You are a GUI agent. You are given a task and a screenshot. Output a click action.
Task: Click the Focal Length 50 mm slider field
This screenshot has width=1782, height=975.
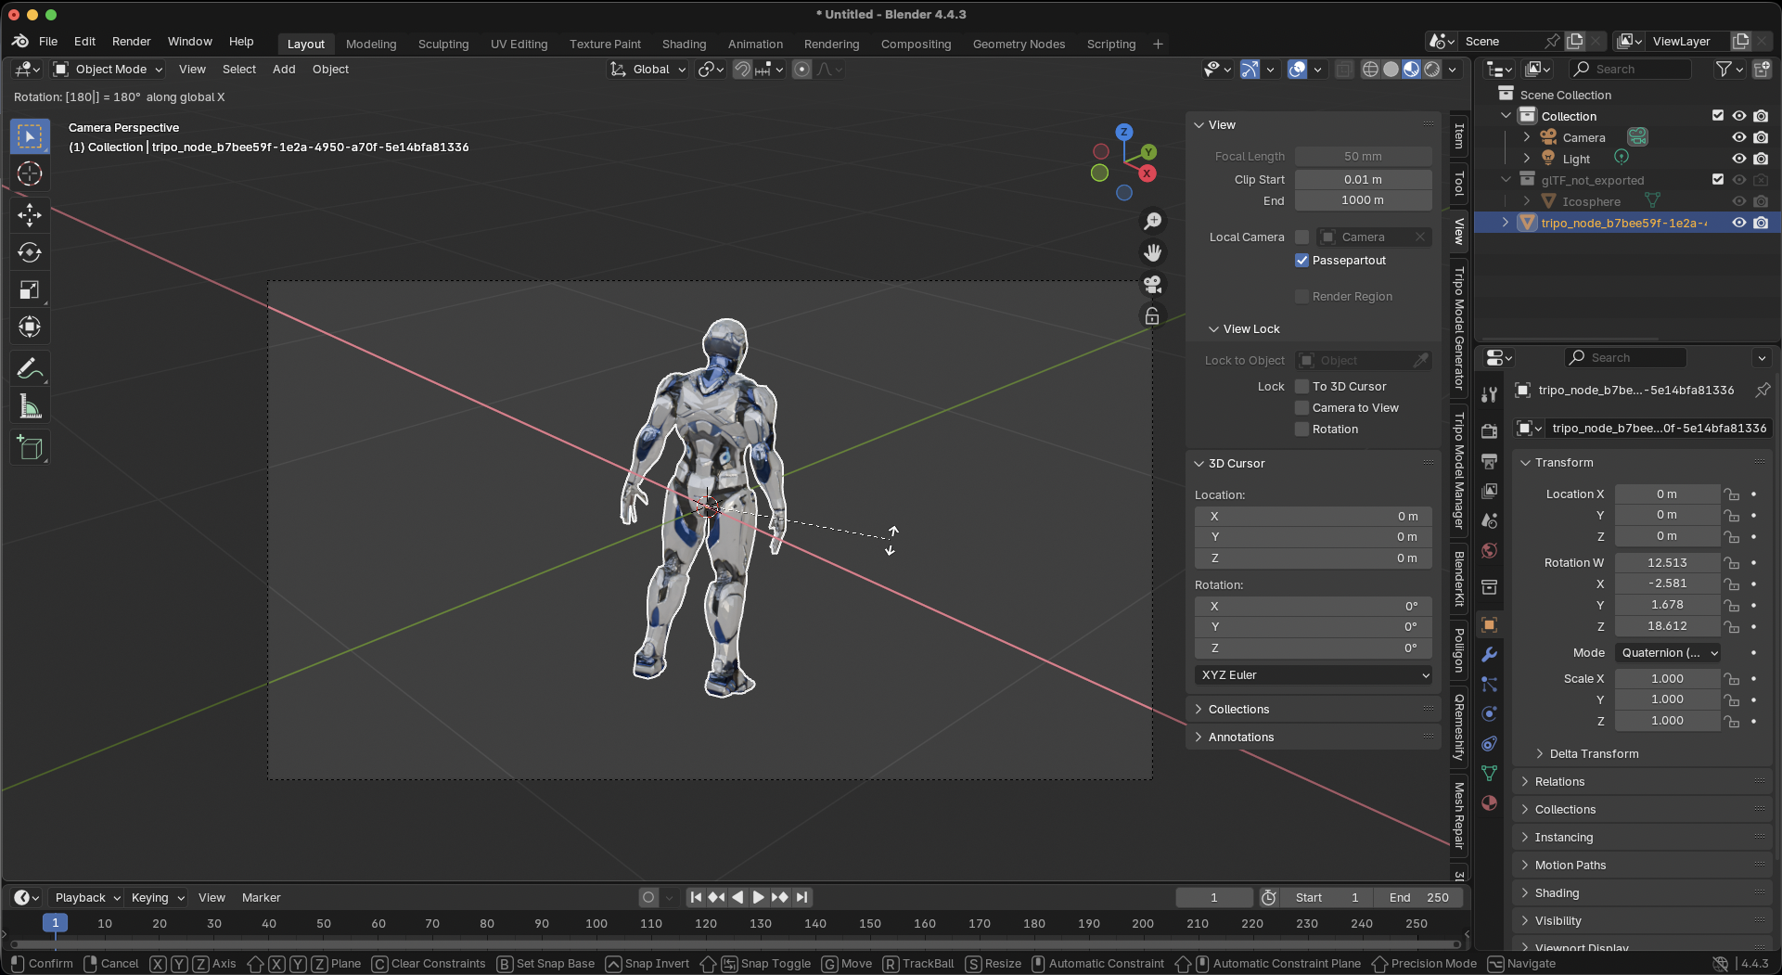coord(1363,157)
